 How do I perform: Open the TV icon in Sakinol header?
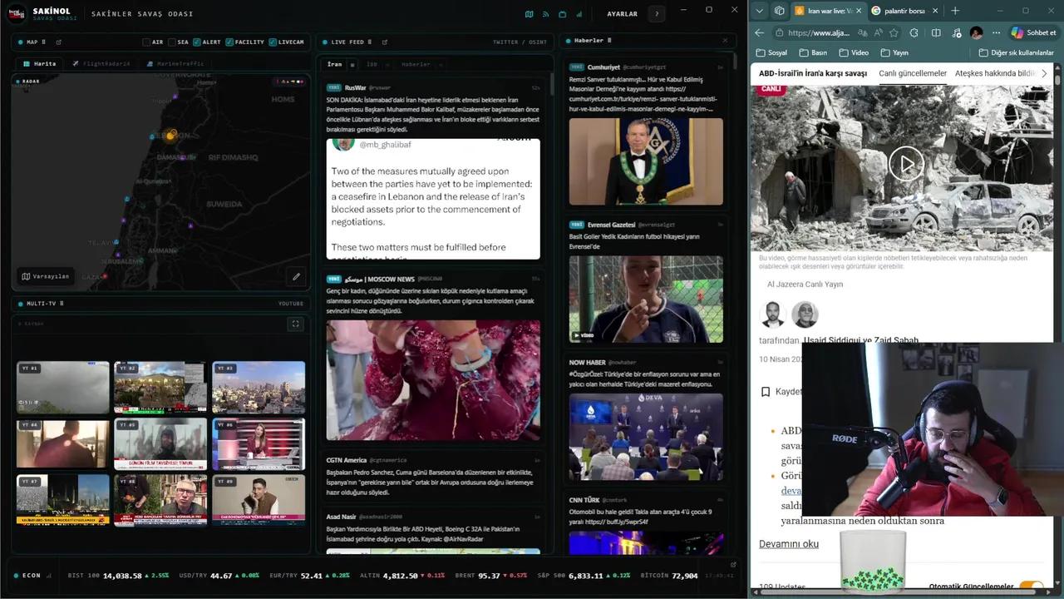(x=563, y=14)
